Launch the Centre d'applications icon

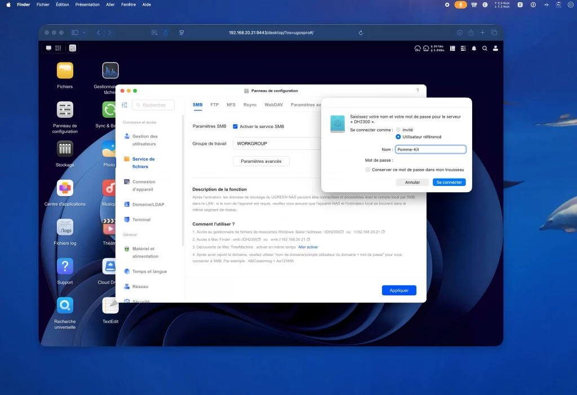click(x=65, y=188)
